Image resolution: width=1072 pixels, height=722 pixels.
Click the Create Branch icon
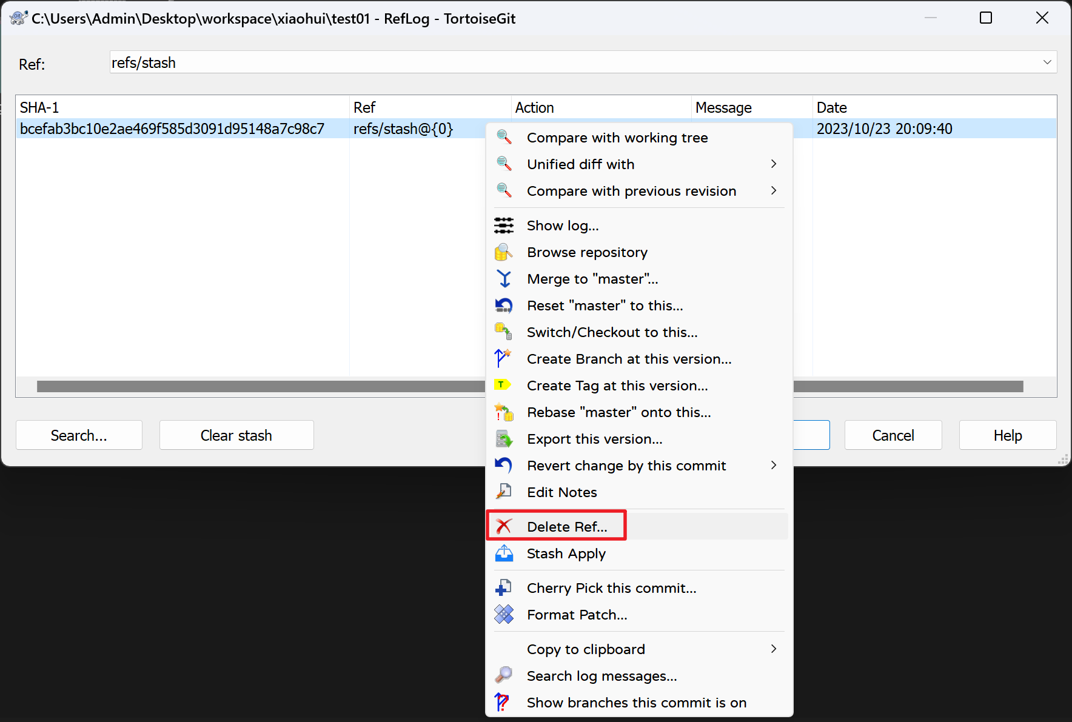coord(504,359)
